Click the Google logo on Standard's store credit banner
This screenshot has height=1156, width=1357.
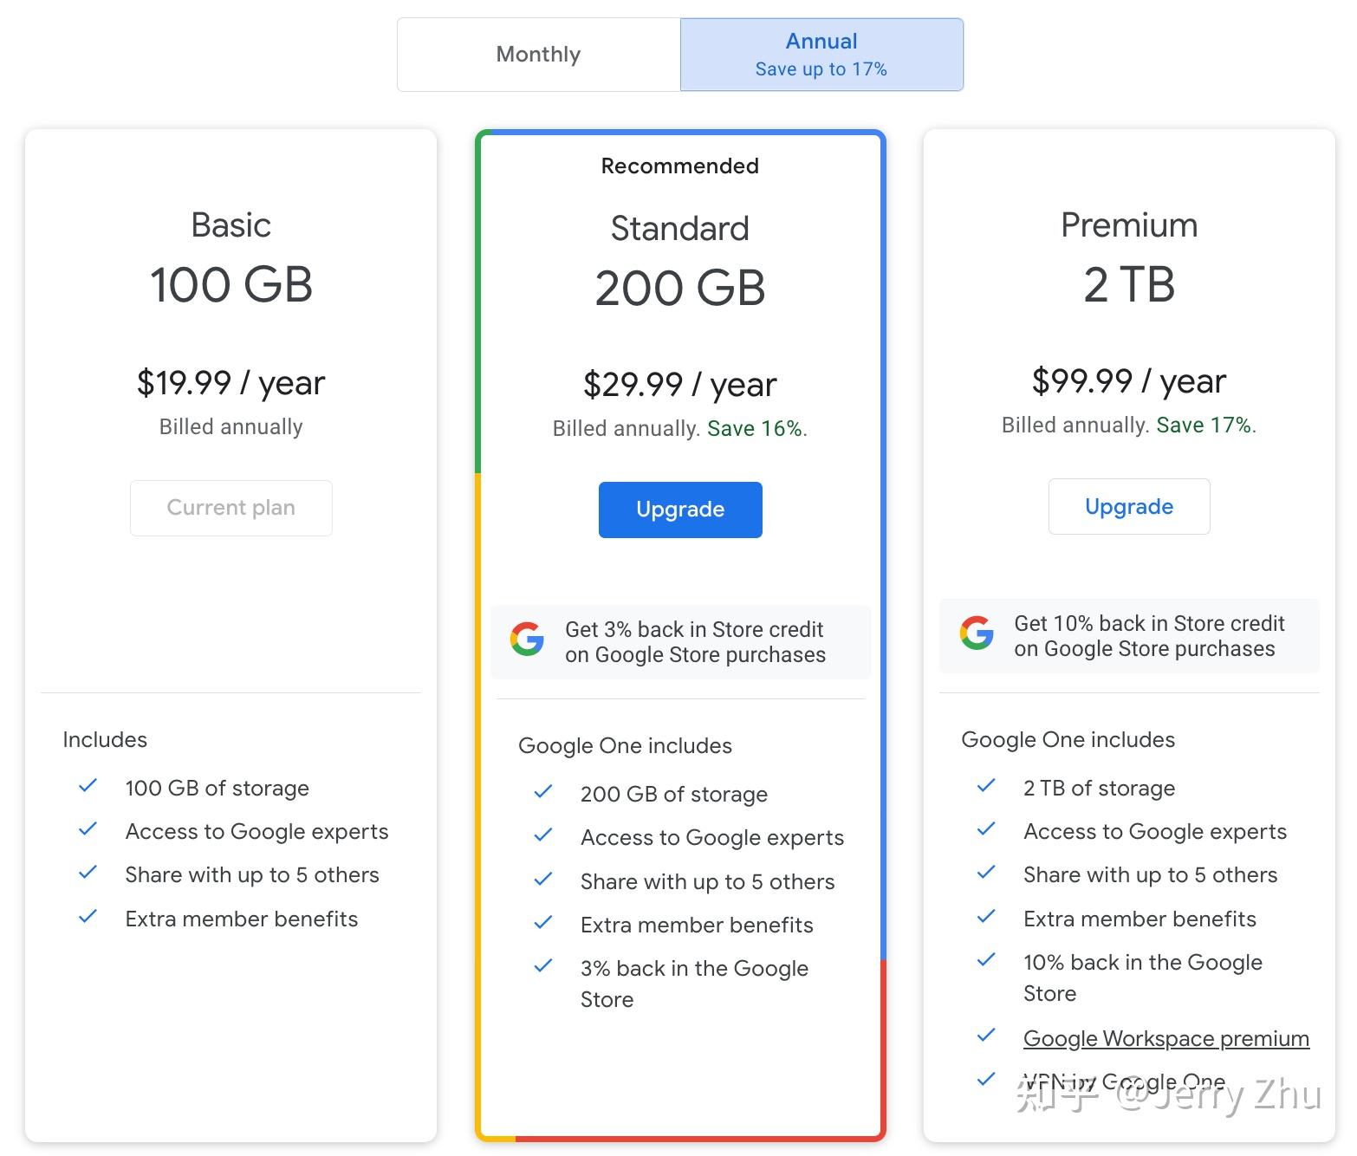527,640
